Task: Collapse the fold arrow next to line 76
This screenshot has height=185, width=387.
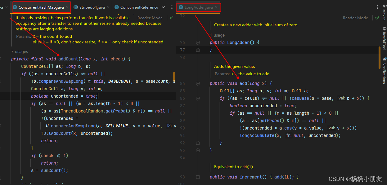Action: [198, 42]
